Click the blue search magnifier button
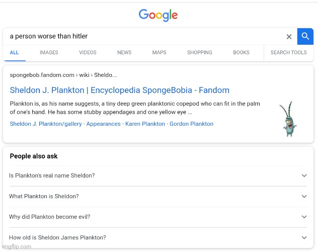This screenshot has height=251, width=318. [305, 37]
